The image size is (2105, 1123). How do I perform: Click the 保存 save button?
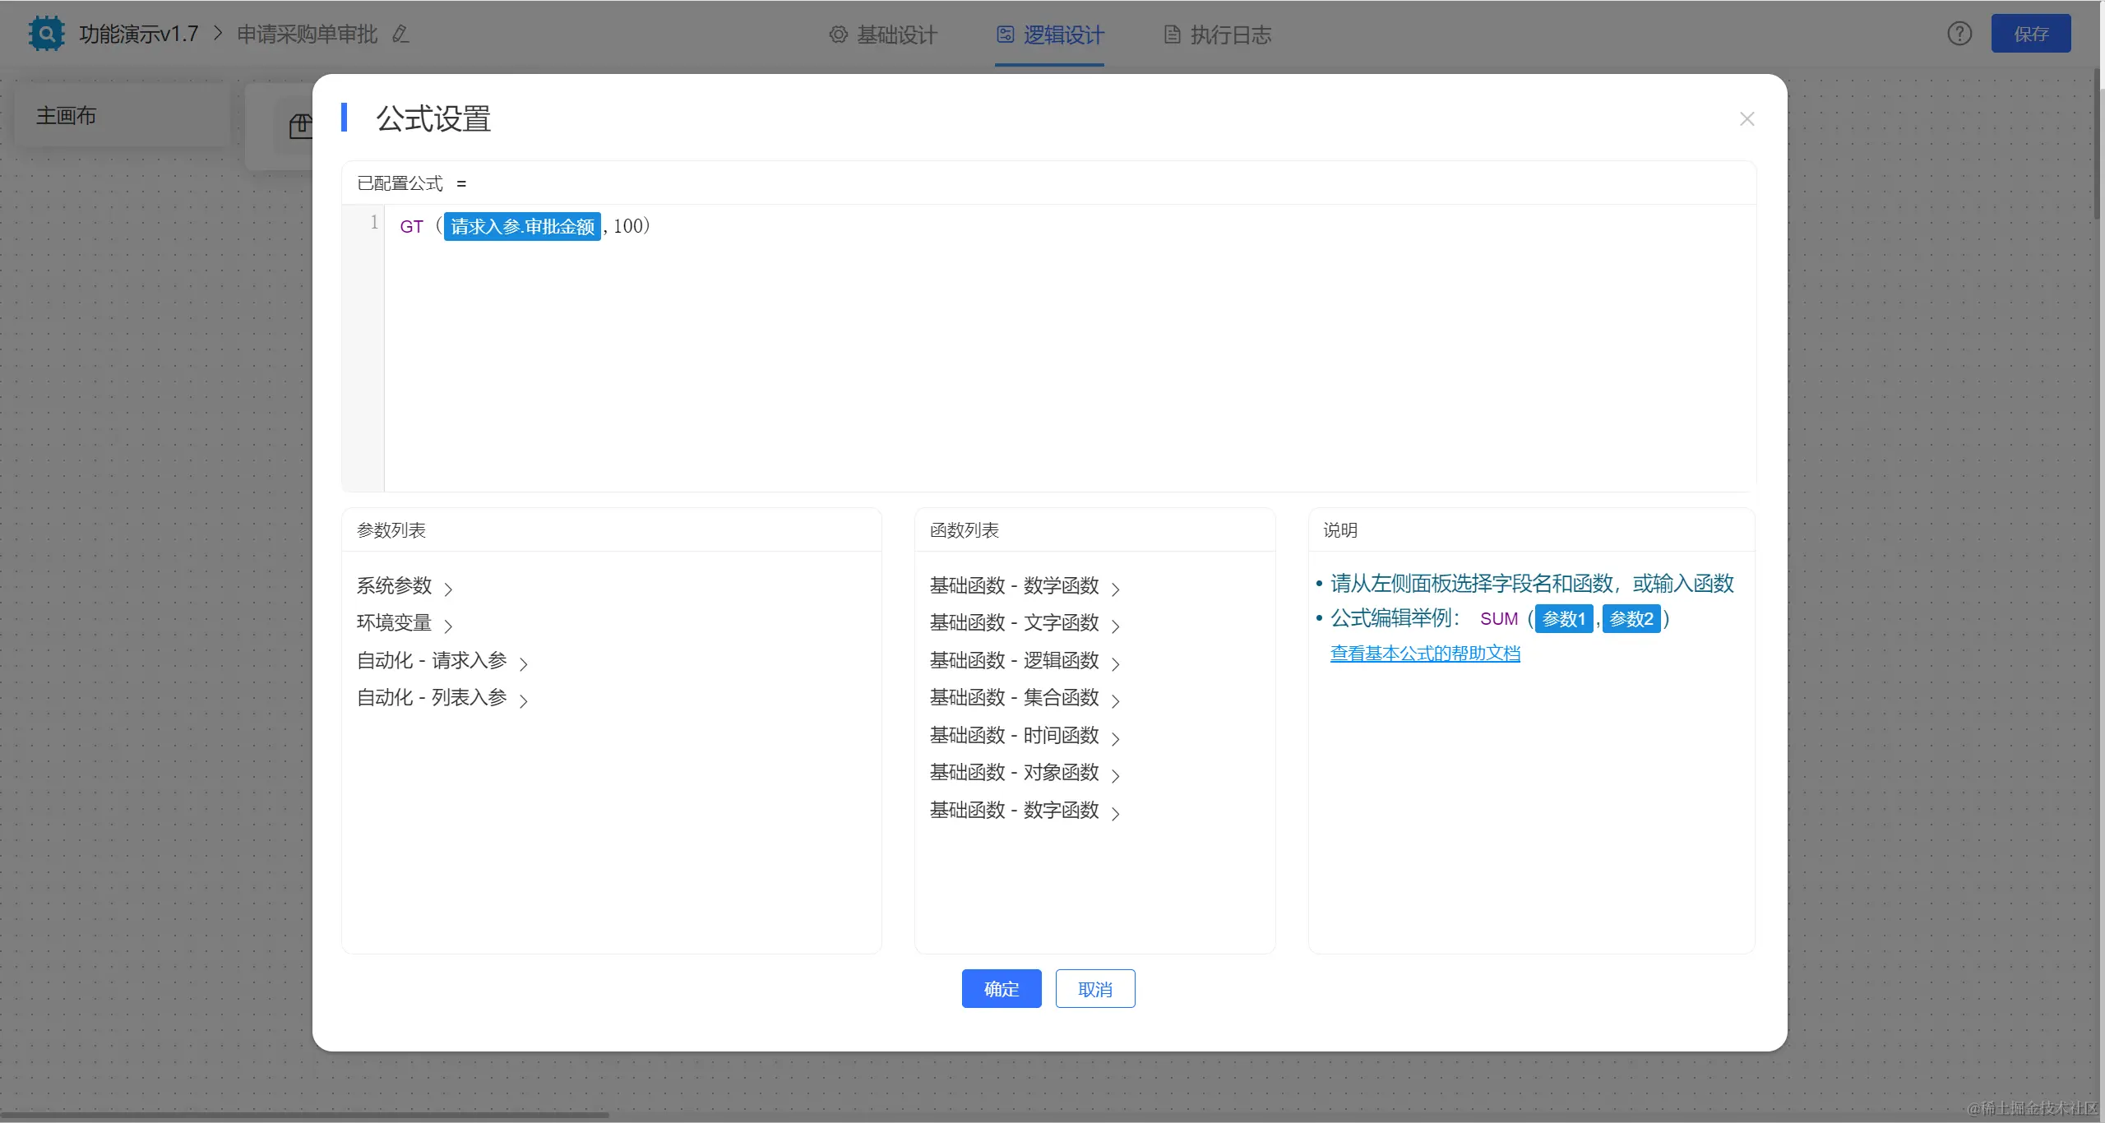click(x=2030, y=34)
